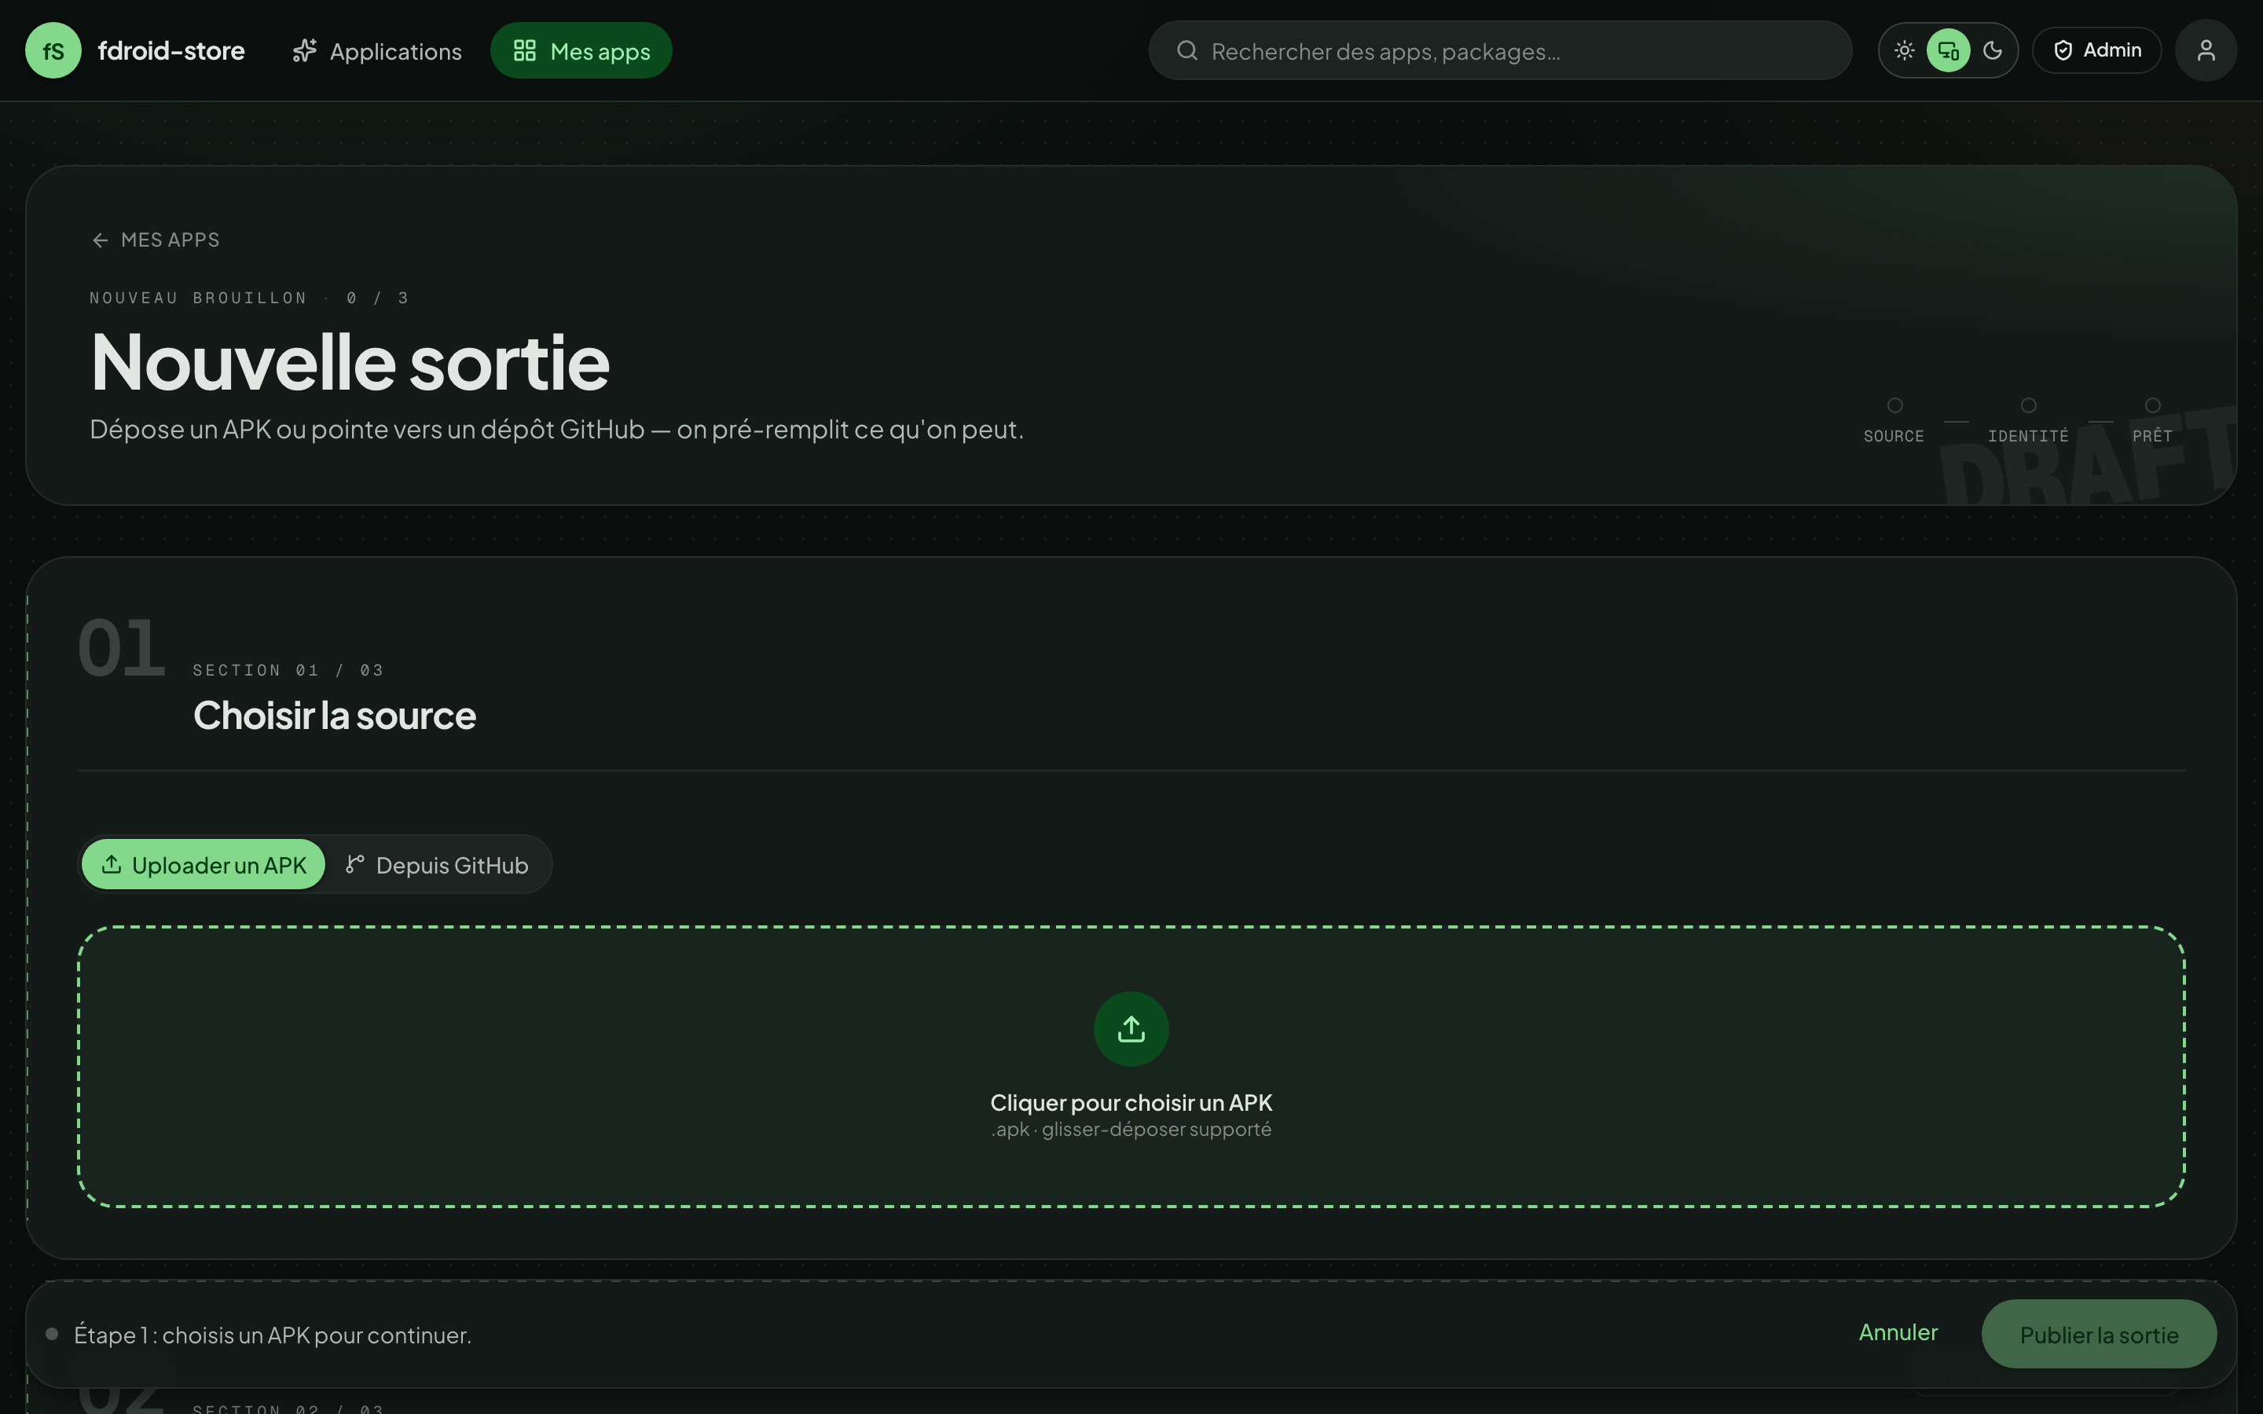
Task: Switch to dark theme with the moon icon
Action: [1992, 50]
